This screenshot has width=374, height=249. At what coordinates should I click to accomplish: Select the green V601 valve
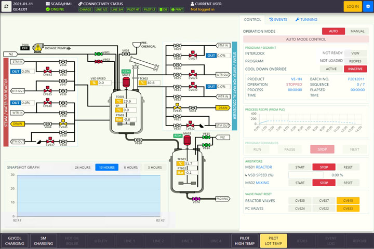(x=99, y=53)
